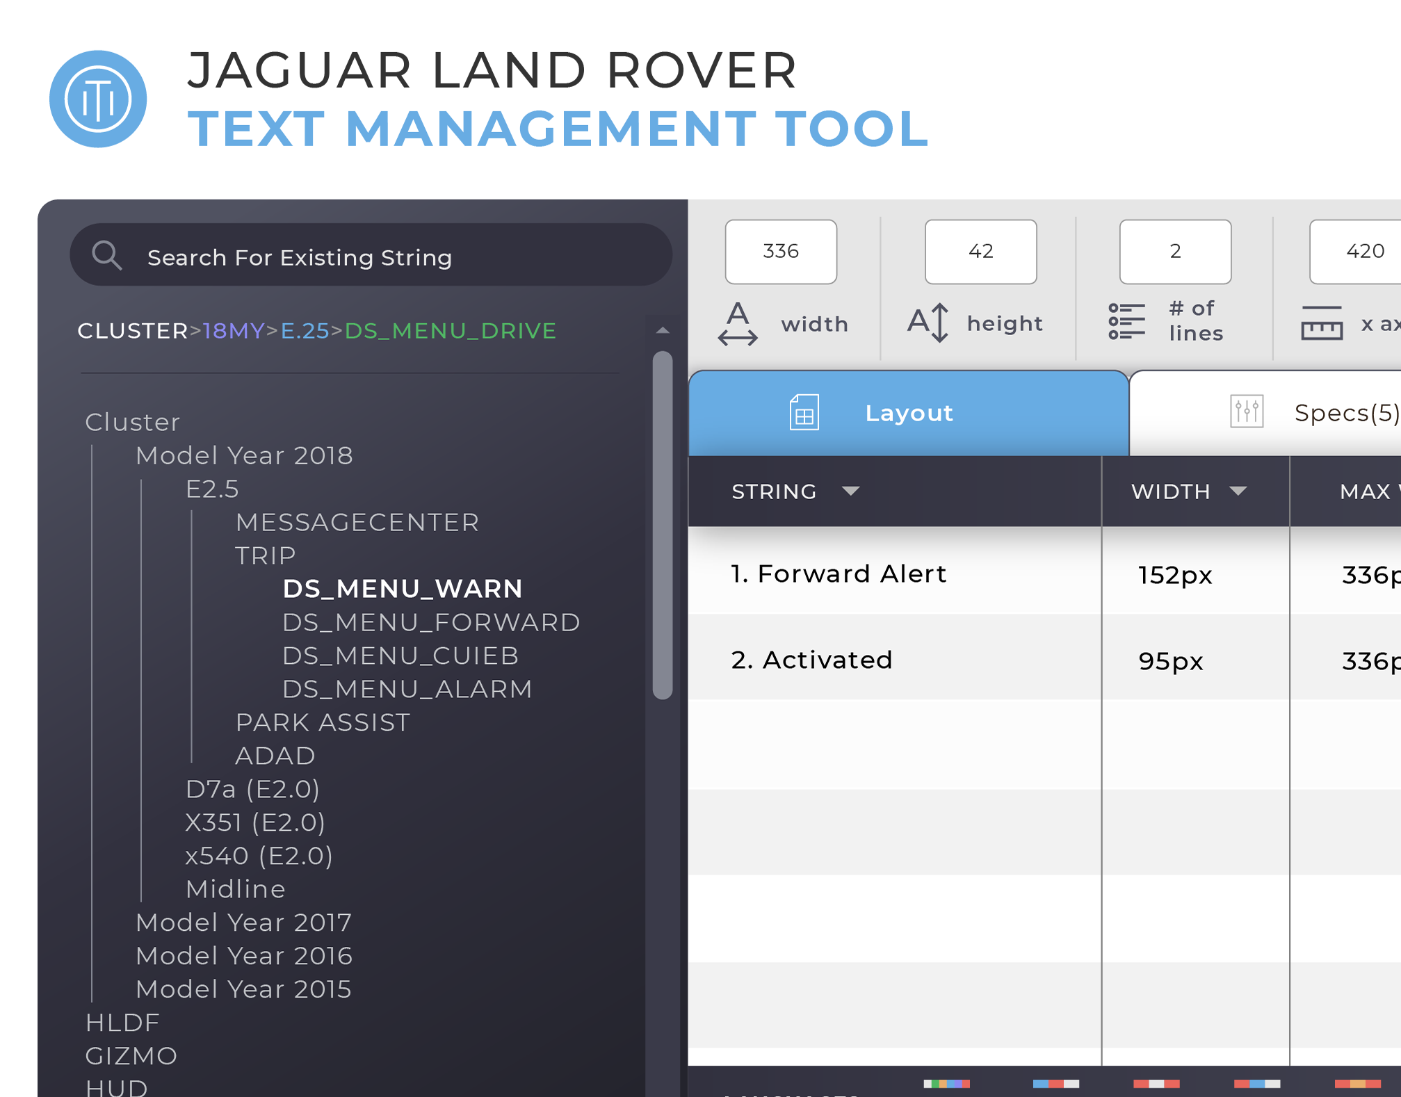The image size is (1401, 1097).
Task: Open the WIDTH column sort dropdown arrow
Action: point(1238,491)
